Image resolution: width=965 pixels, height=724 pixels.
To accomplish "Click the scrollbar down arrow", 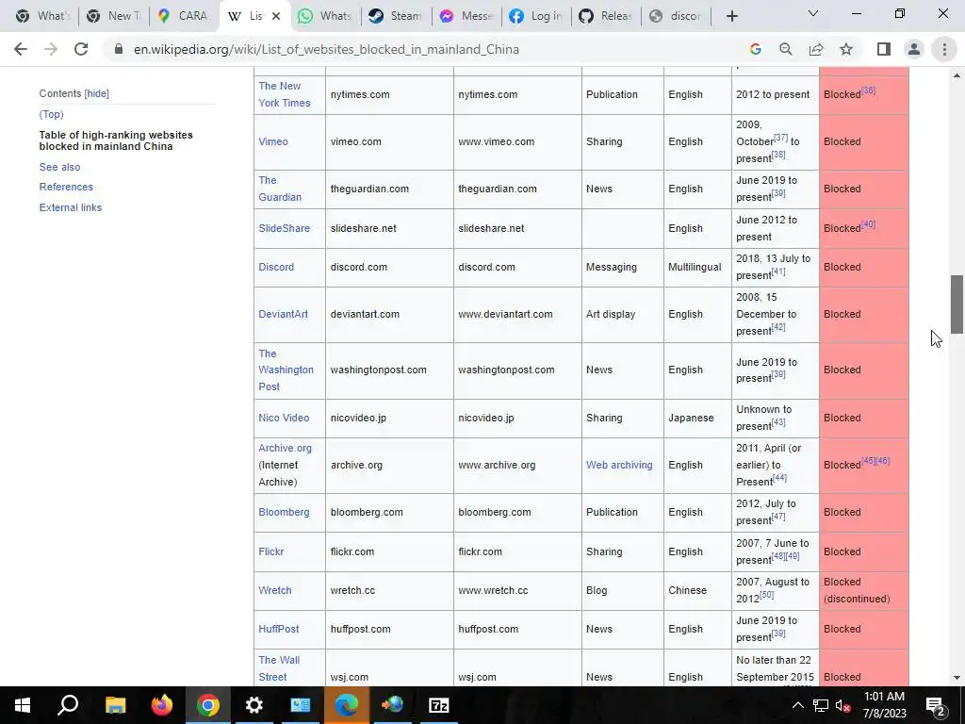I will [957, 678].
